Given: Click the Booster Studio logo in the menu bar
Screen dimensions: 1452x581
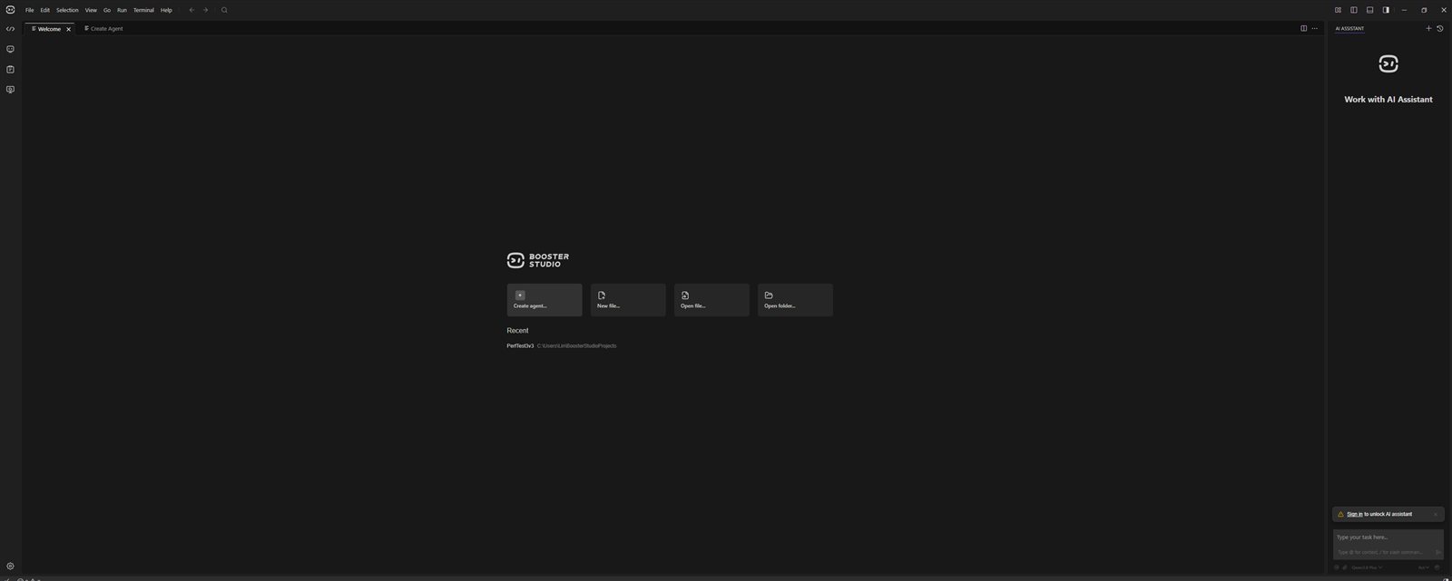Looking at the screenshot, I should click(10, 10).
